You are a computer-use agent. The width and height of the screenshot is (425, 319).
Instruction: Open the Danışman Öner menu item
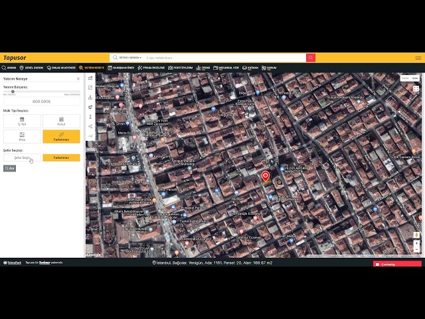[x=121, y=68]
